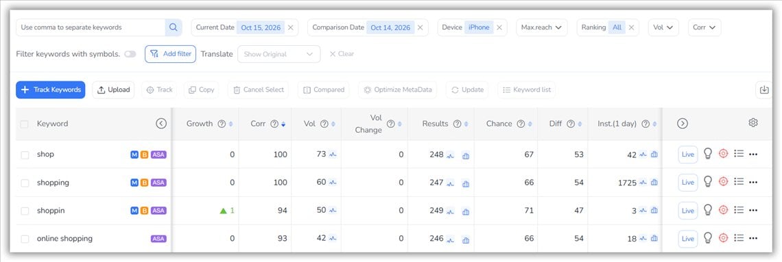The height and width of the screenshot is (262, 782).
Task: Click lightbulb icon for online shopping
Action: [x=707, y=237]
